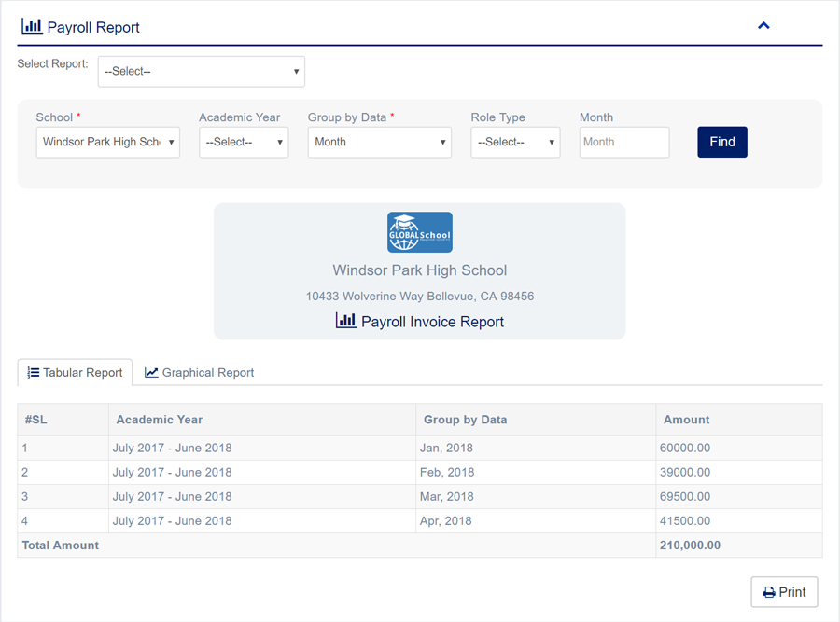This screenshot has width=840, height=622.
Task: Click the Print button
Action: coord(784,592)
